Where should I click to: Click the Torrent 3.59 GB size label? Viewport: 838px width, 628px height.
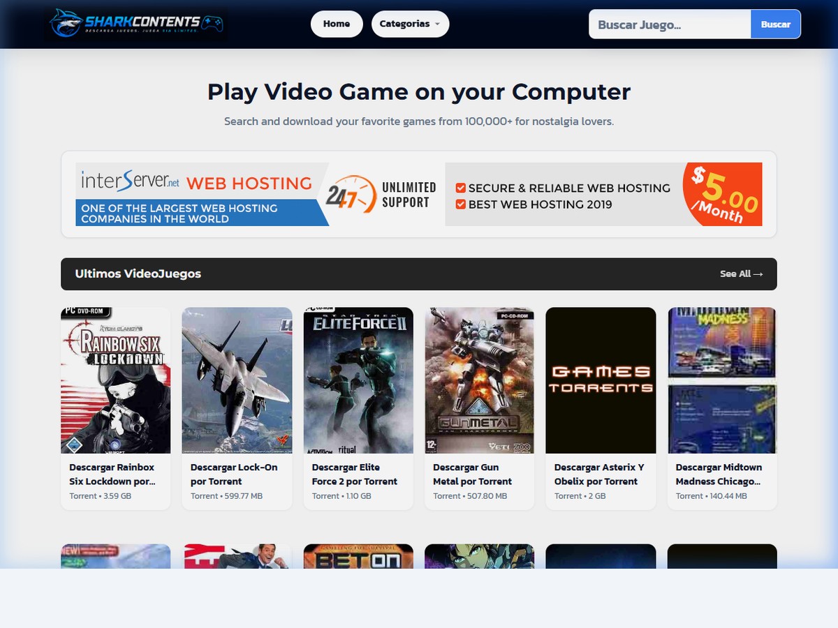[101, 496]
